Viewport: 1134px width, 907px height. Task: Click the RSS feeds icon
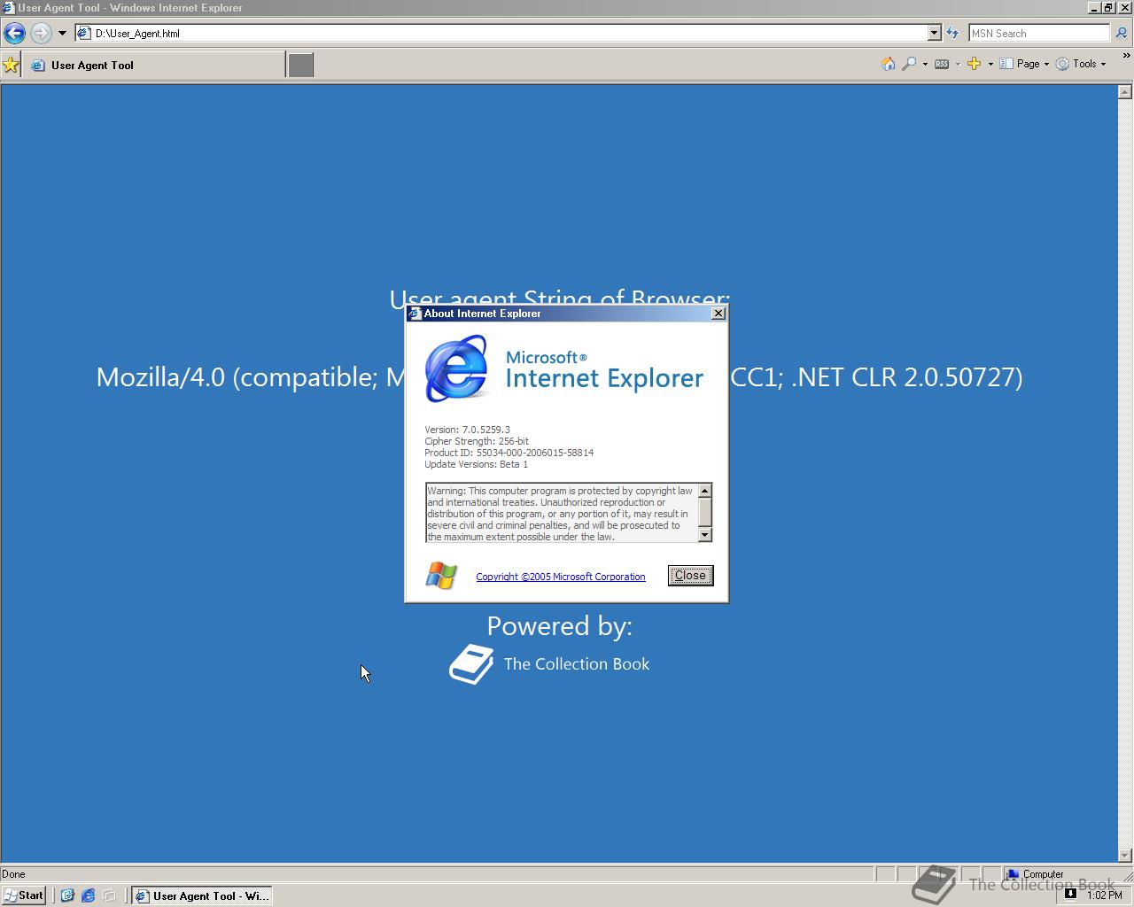coord(942,64)
